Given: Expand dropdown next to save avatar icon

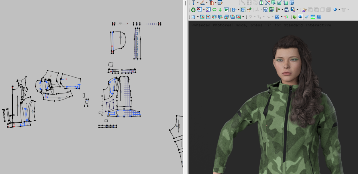Looking at the screenshot, I should point(297,10).
